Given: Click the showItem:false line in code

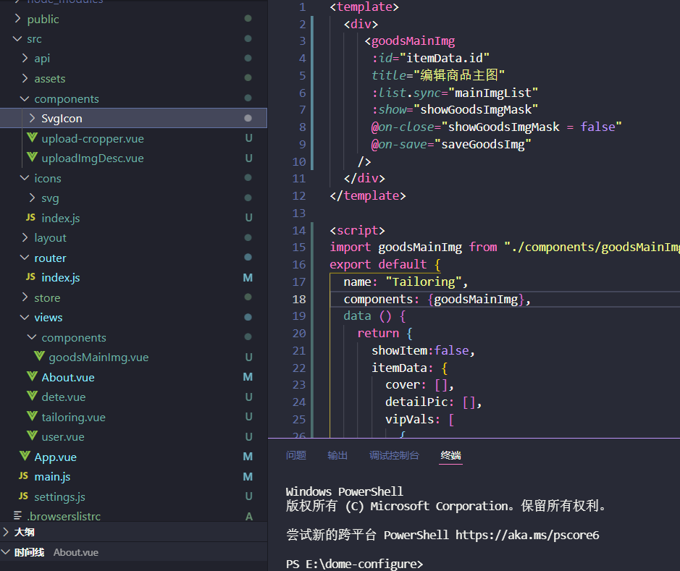Looking at the screenshot, I should 423,350.
